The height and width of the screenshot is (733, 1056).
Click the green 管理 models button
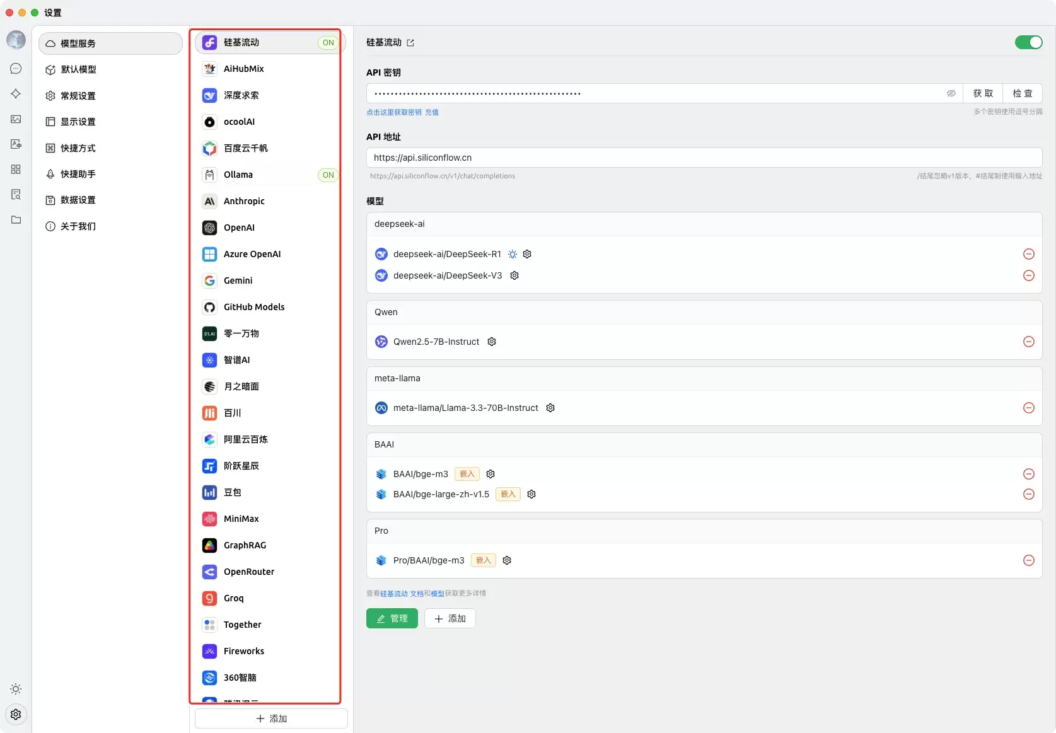tap(392, 618)
